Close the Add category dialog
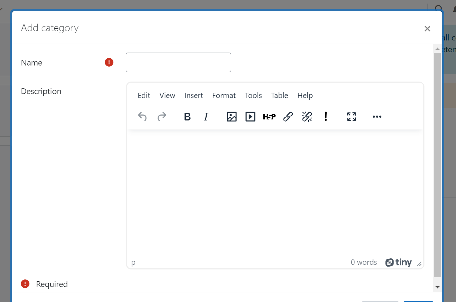Viewport: 456px width, 302px height. pos(427,29)
